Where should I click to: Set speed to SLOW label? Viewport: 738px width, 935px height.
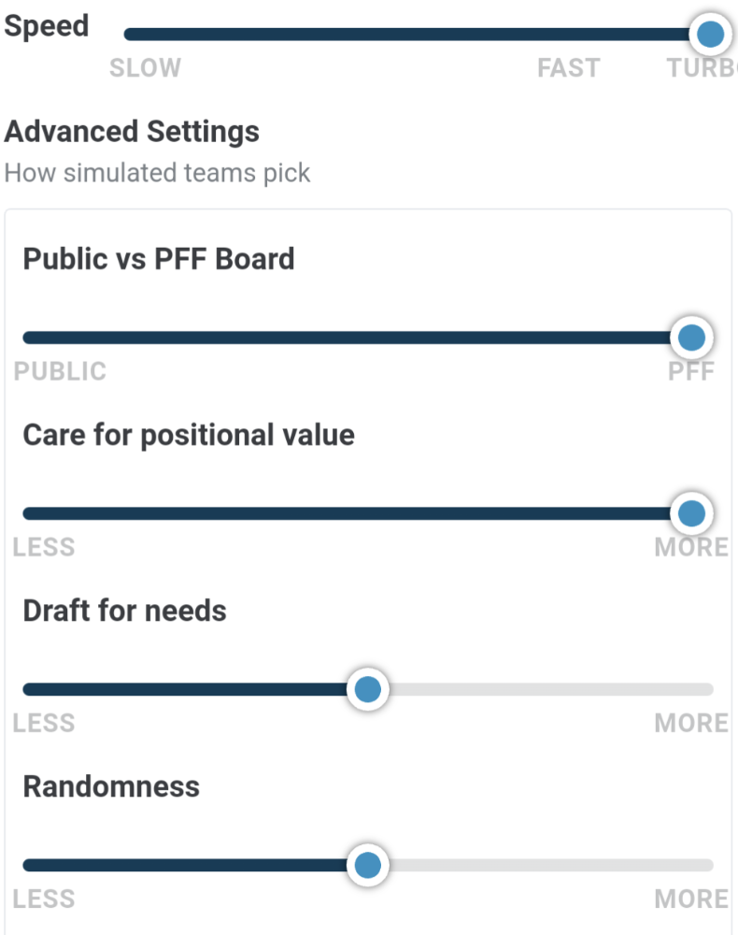point(146,68)
